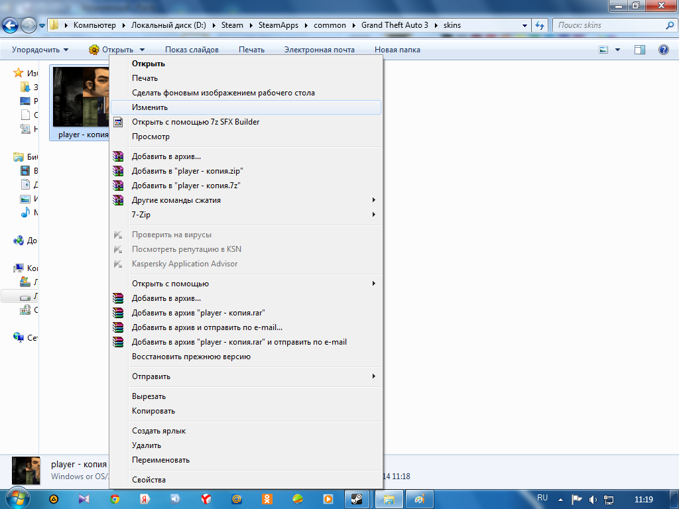Screen dimensions: 679x509
Task: Choose Изменить in the context menu
Action: 245,107
